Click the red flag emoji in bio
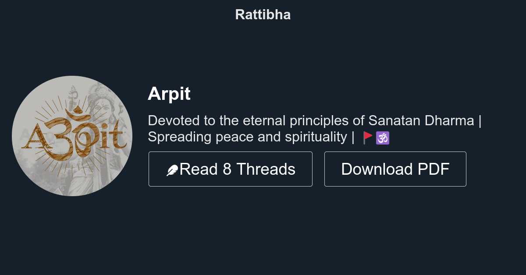526x275 pixels. pyautogui.click(x=368, y=137)
